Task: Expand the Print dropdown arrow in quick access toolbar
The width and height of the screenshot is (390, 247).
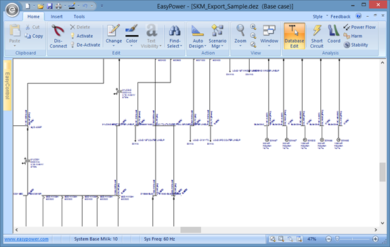Action: pyautogui.click(x=65, y=6)
